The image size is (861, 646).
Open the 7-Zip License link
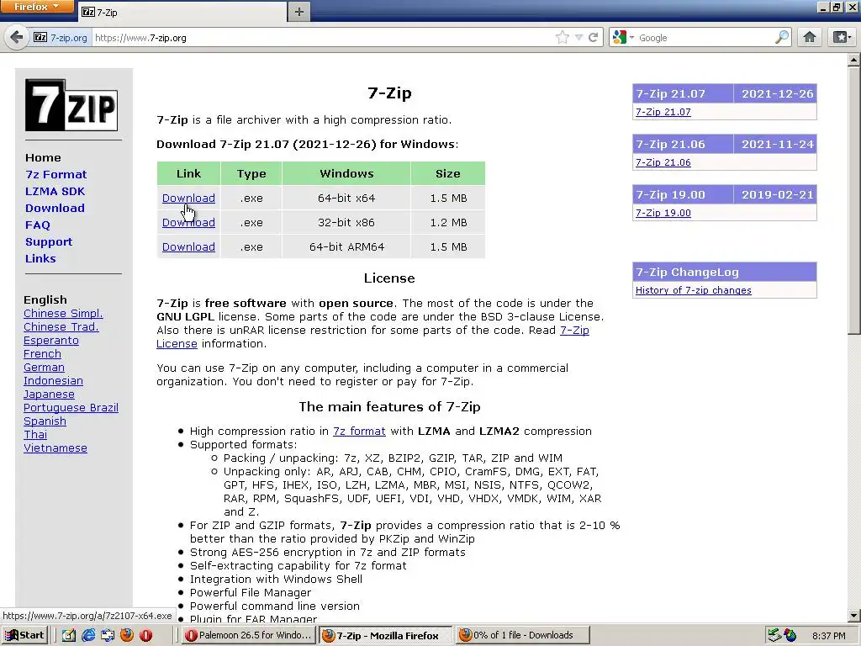click(574, 330)
